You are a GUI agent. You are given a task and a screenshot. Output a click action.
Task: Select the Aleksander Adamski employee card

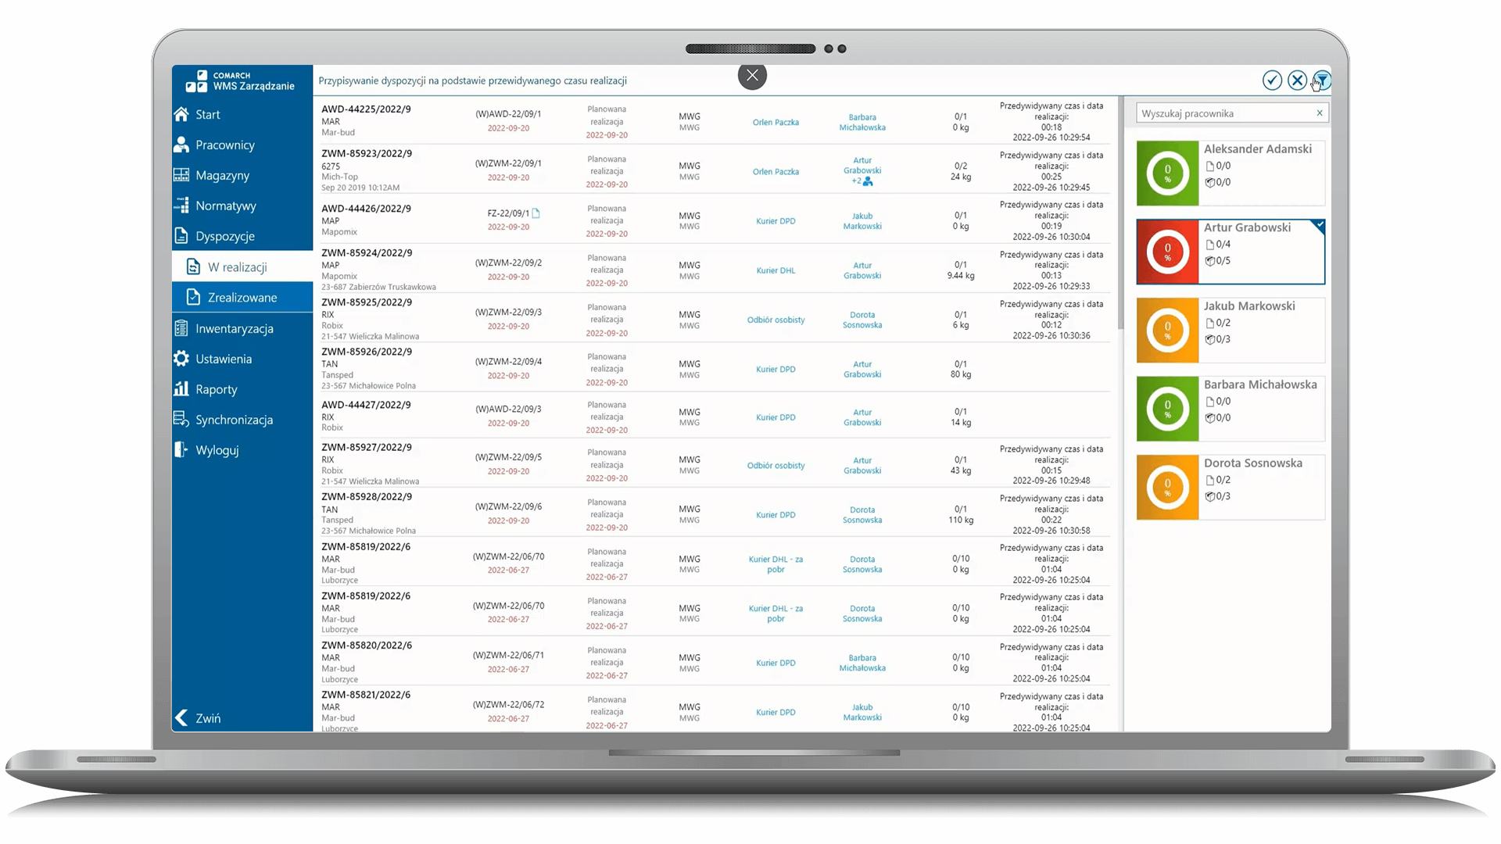1231,173
